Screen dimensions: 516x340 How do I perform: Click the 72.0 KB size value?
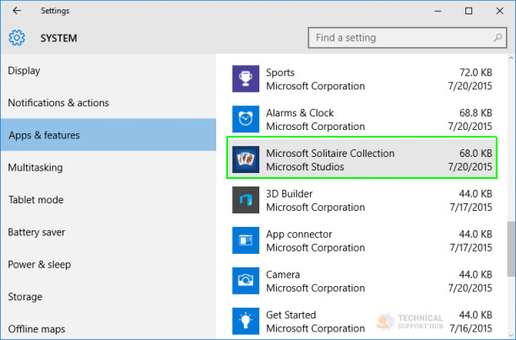[475, 73]
